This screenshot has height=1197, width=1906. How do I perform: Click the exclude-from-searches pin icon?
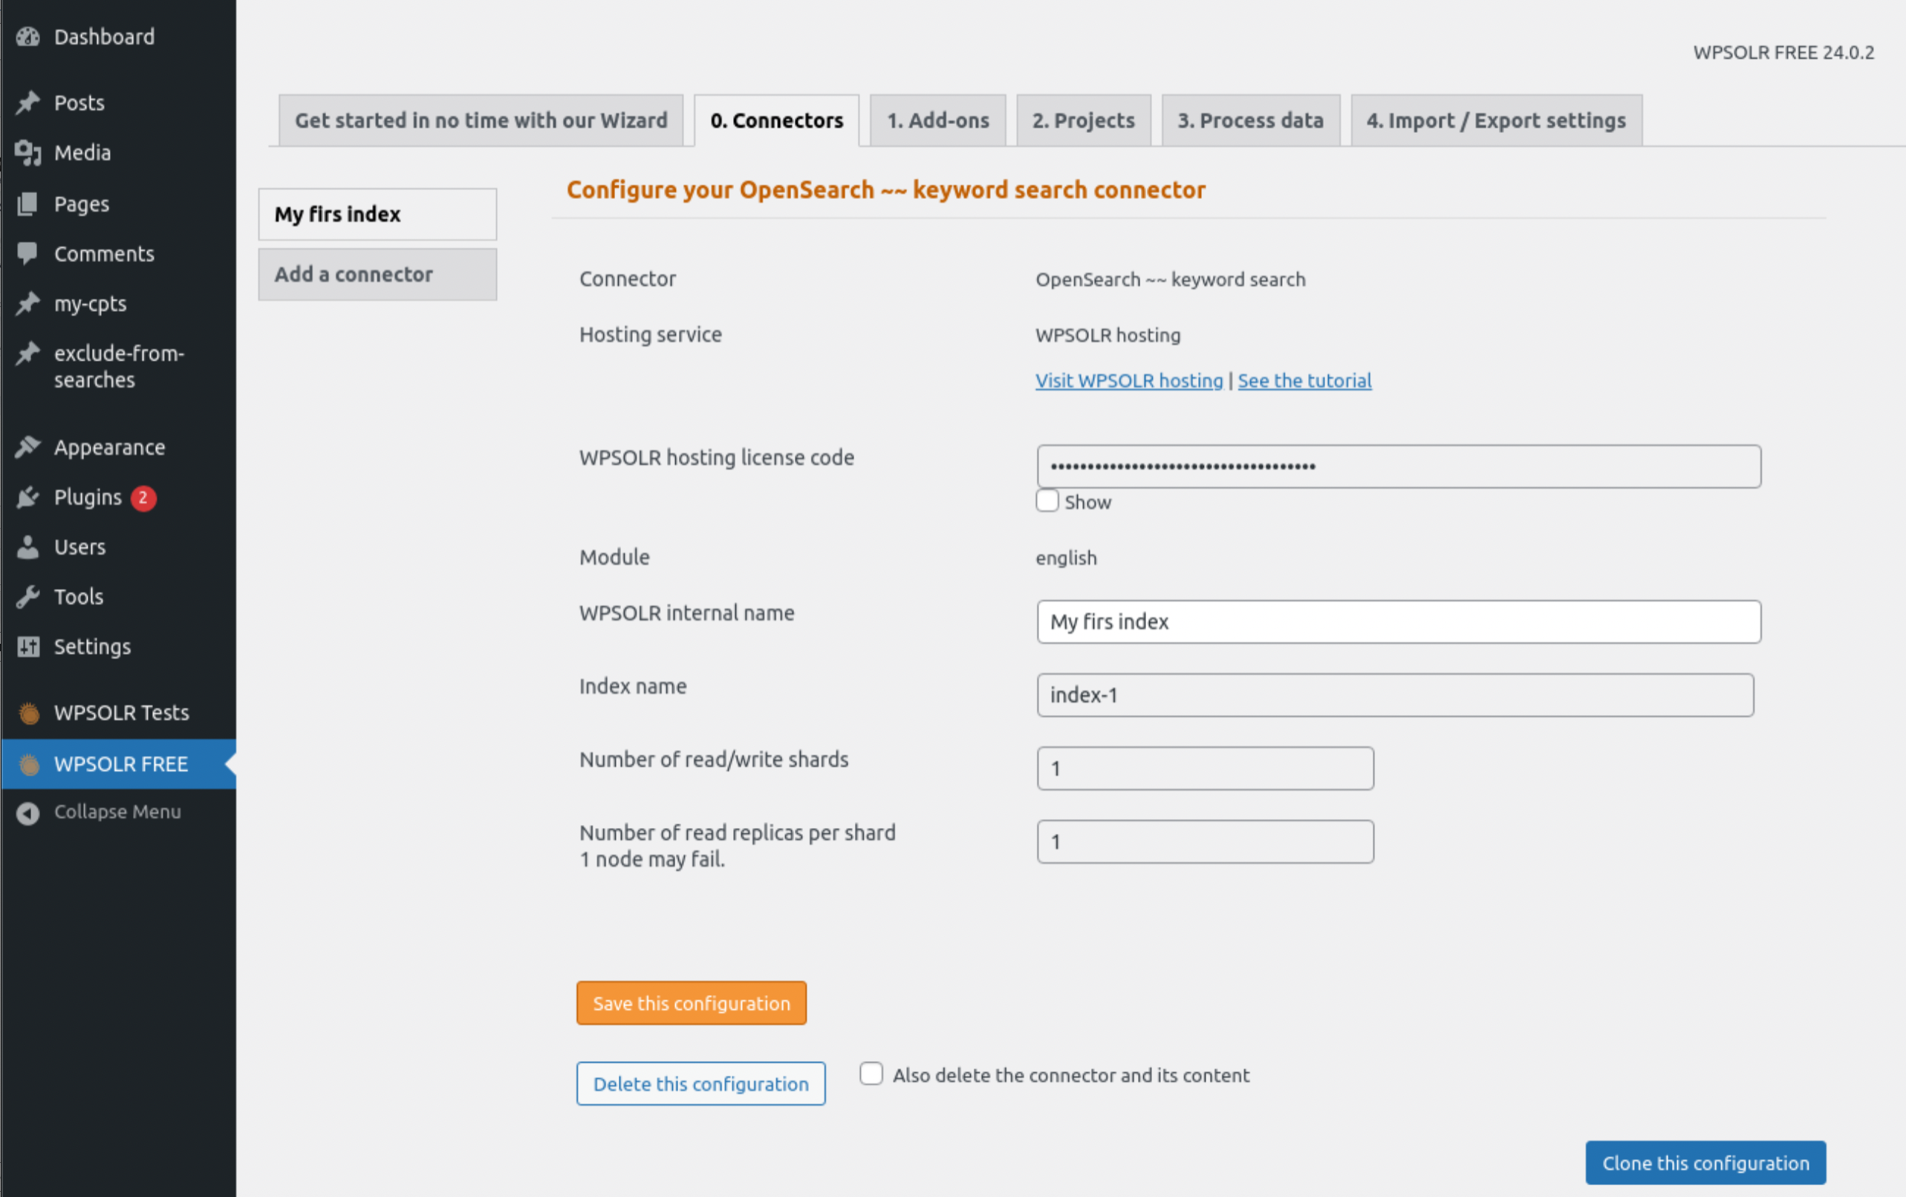pyautogui.click(x=27, y=353)
